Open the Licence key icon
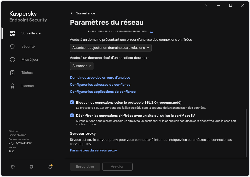The image size is (250, 177). pyautogui.click(x=12, y=86)
